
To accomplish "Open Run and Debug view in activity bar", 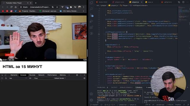I will pyautogui.click(x=91, y=21).
